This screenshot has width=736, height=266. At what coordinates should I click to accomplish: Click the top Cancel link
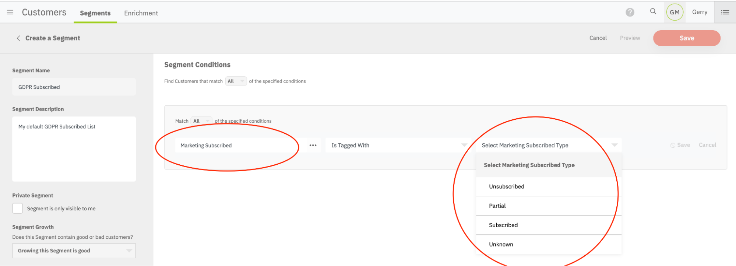point(598,38)
